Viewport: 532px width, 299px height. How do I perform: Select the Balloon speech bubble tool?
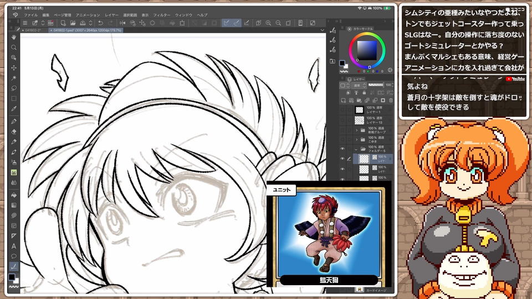(13, 256)
